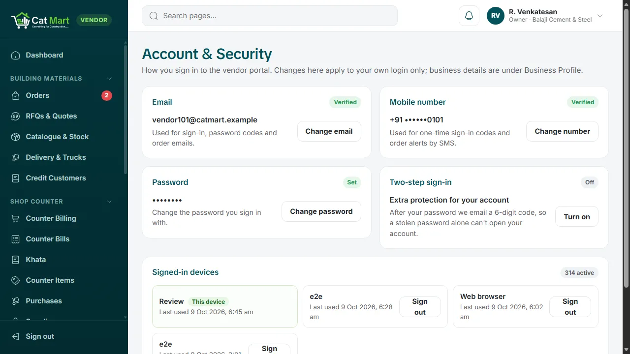
Task: Click the Catalogue & Stock box icon
Action: (16, 137)
